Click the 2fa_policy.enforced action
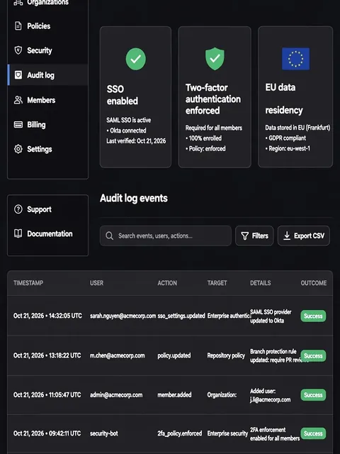This screenshot has width=340, height=454. [180, 433]
